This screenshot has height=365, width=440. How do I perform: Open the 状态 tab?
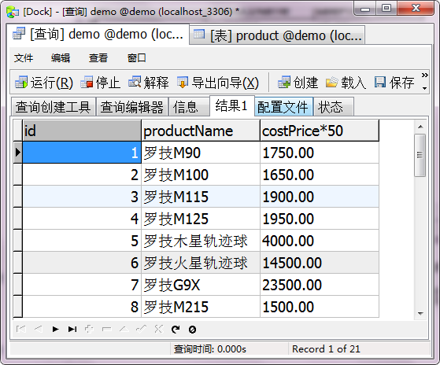334,107
